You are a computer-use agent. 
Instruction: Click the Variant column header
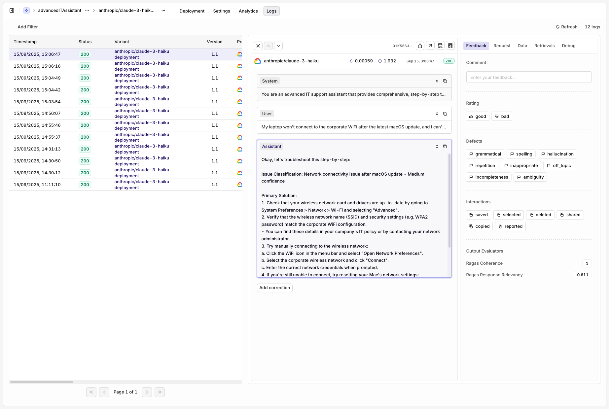tap(122, 42)
